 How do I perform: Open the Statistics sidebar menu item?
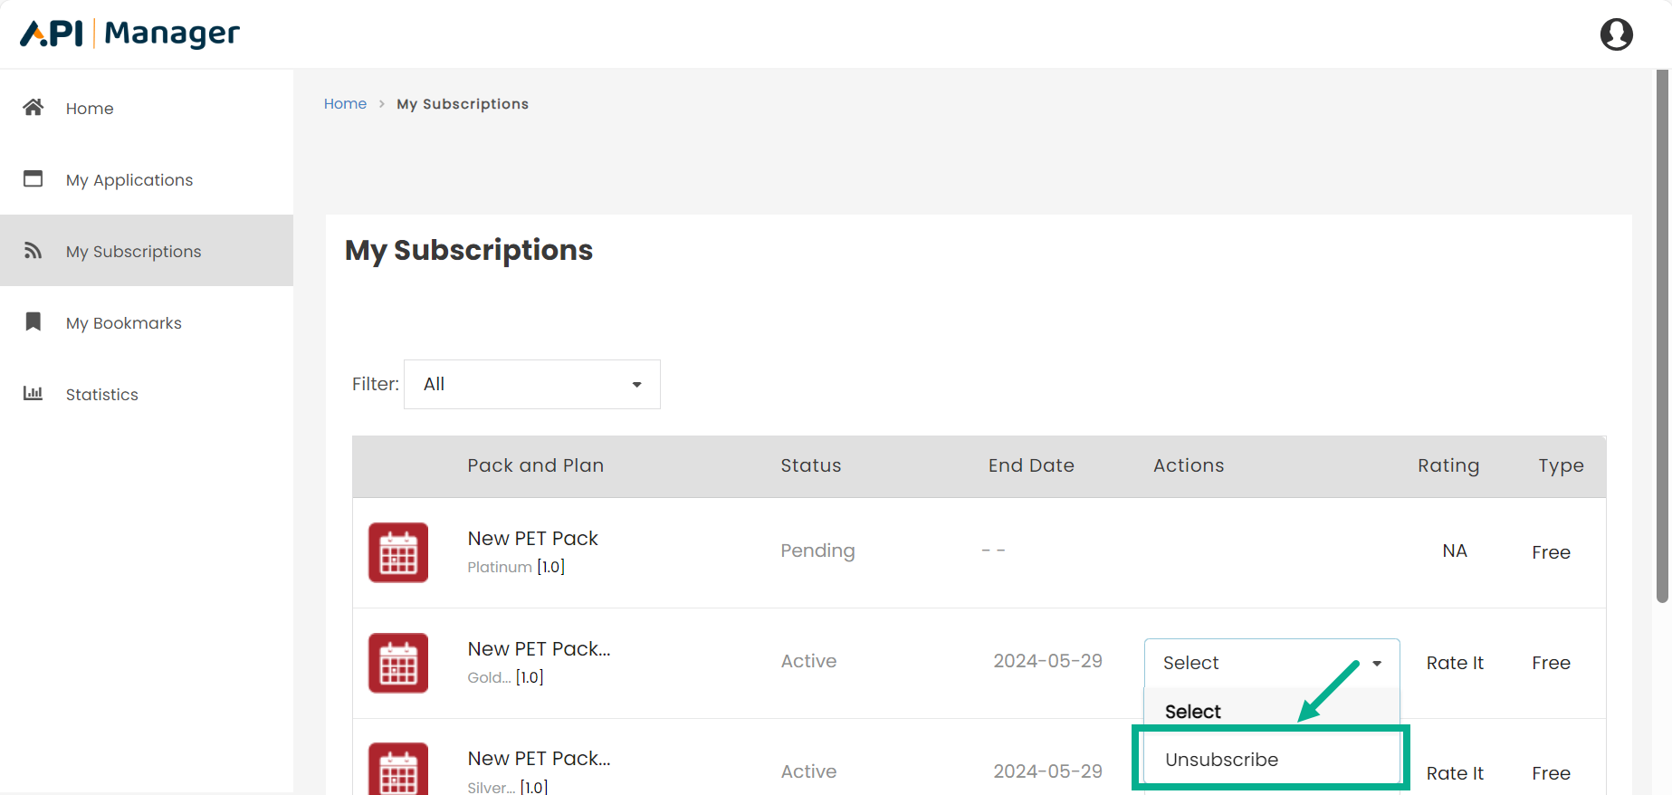(102, 395)
